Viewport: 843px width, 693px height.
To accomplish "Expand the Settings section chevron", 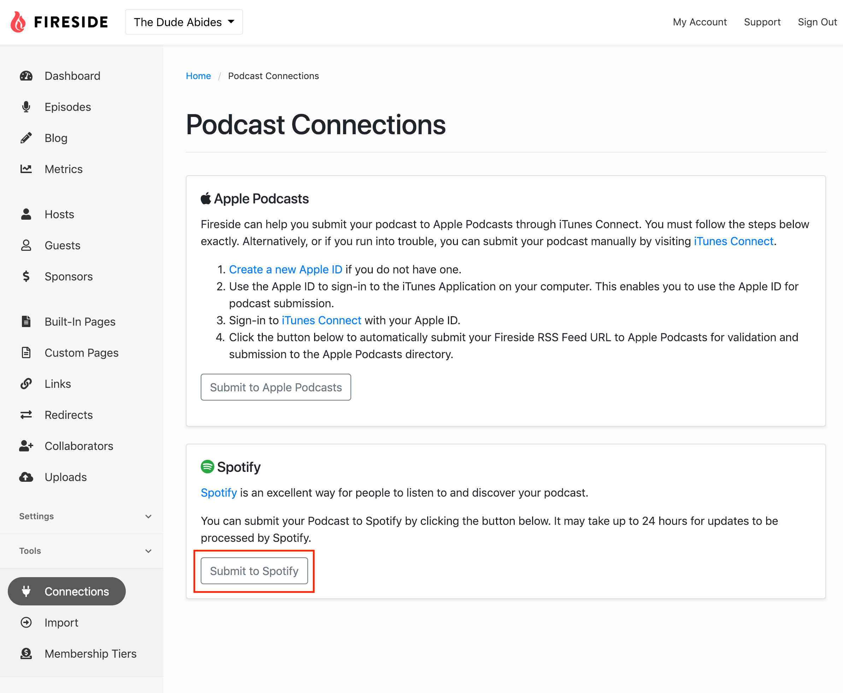I will point(148,516).
